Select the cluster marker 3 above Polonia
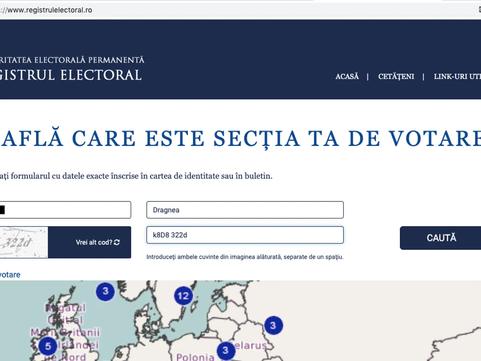This screenshot has width=481, height=361. pos(225,350)
